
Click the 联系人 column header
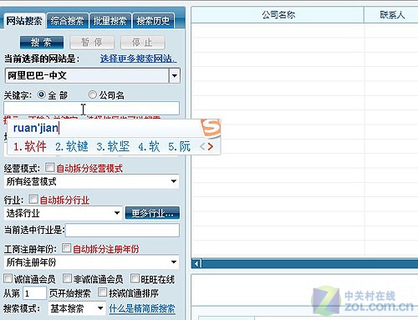tap(391, 15)
